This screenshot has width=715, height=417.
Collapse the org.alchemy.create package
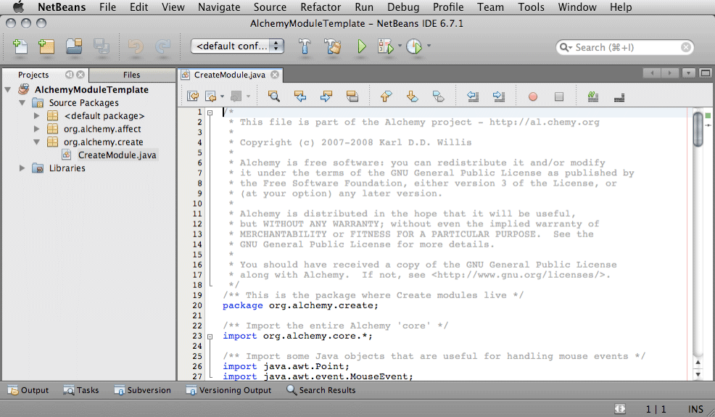click(x=36, y=142)
